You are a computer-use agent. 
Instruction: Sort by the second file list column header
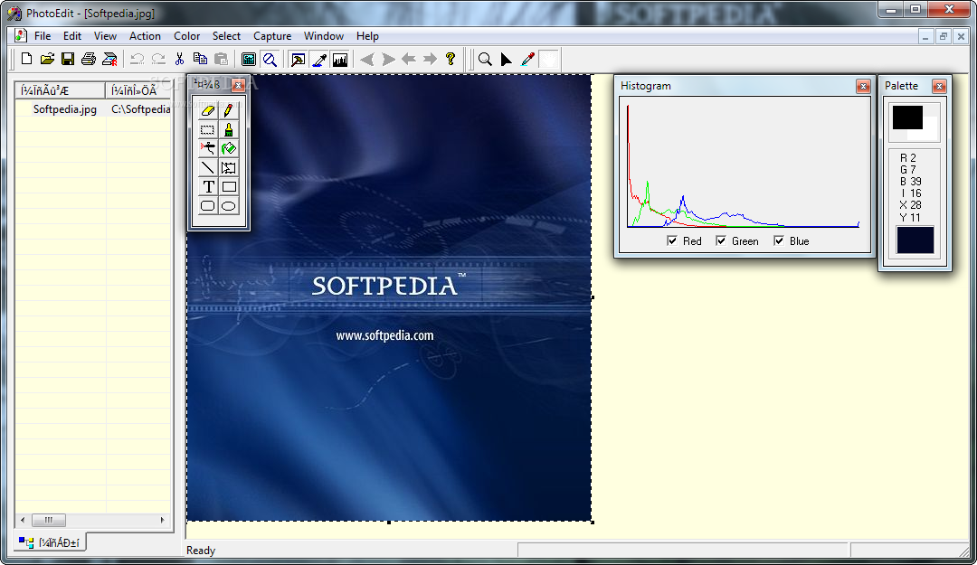(139, 90)
